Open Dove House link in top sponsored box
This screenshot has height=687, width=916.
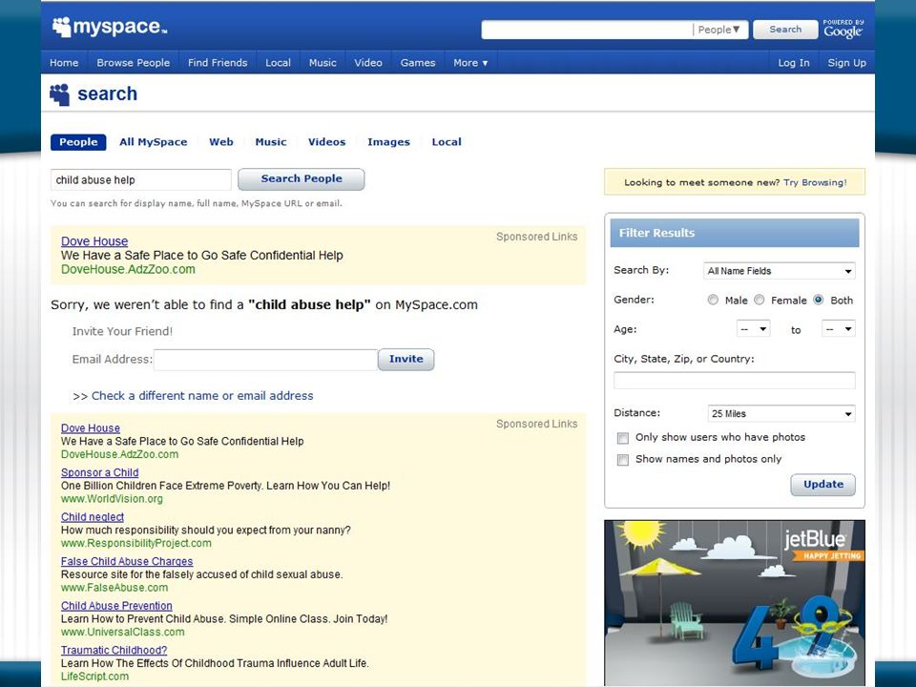tap(94, 241)
